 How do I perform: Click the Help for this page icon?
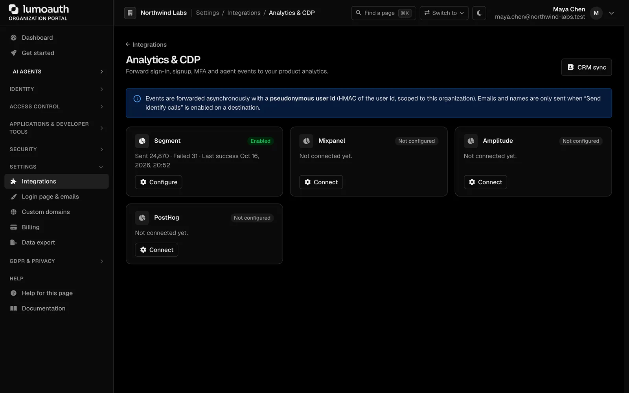(x=14, y=293)
